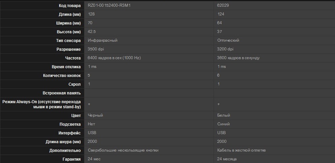Viewport: 335px width, 163px height.
Task: Click the '3200 dpi' resolution value
Action: (225, 49)
